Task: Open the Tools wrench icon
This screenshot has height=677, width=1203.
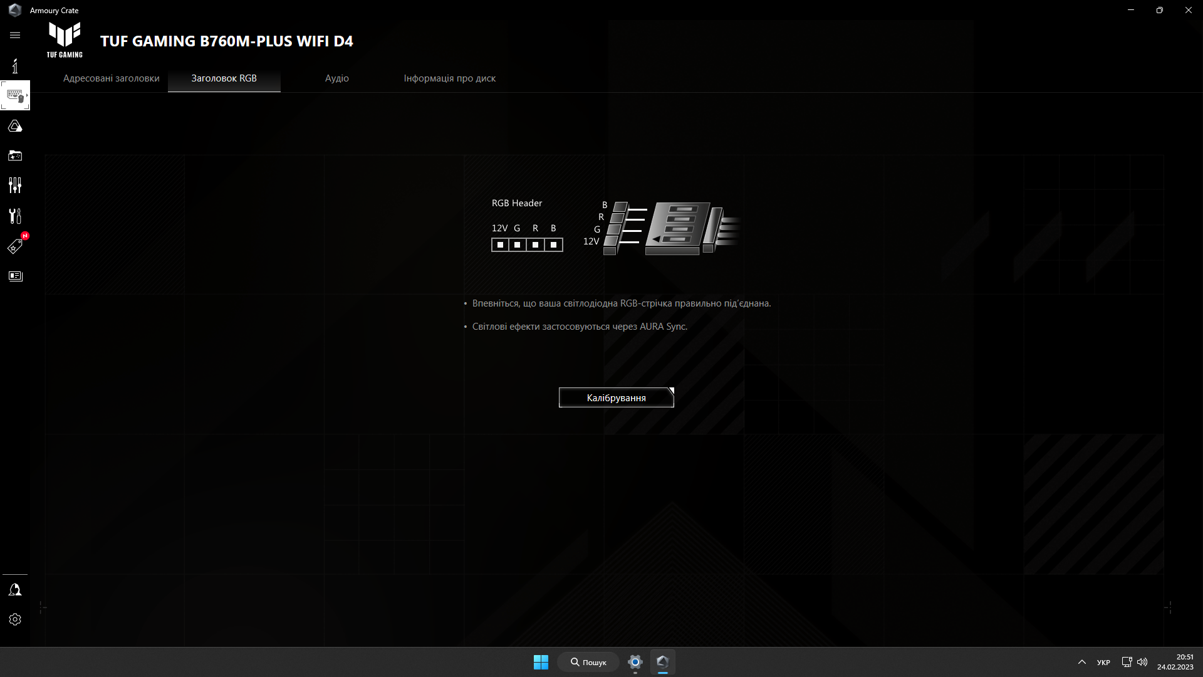Action: (x=15, y=216)
